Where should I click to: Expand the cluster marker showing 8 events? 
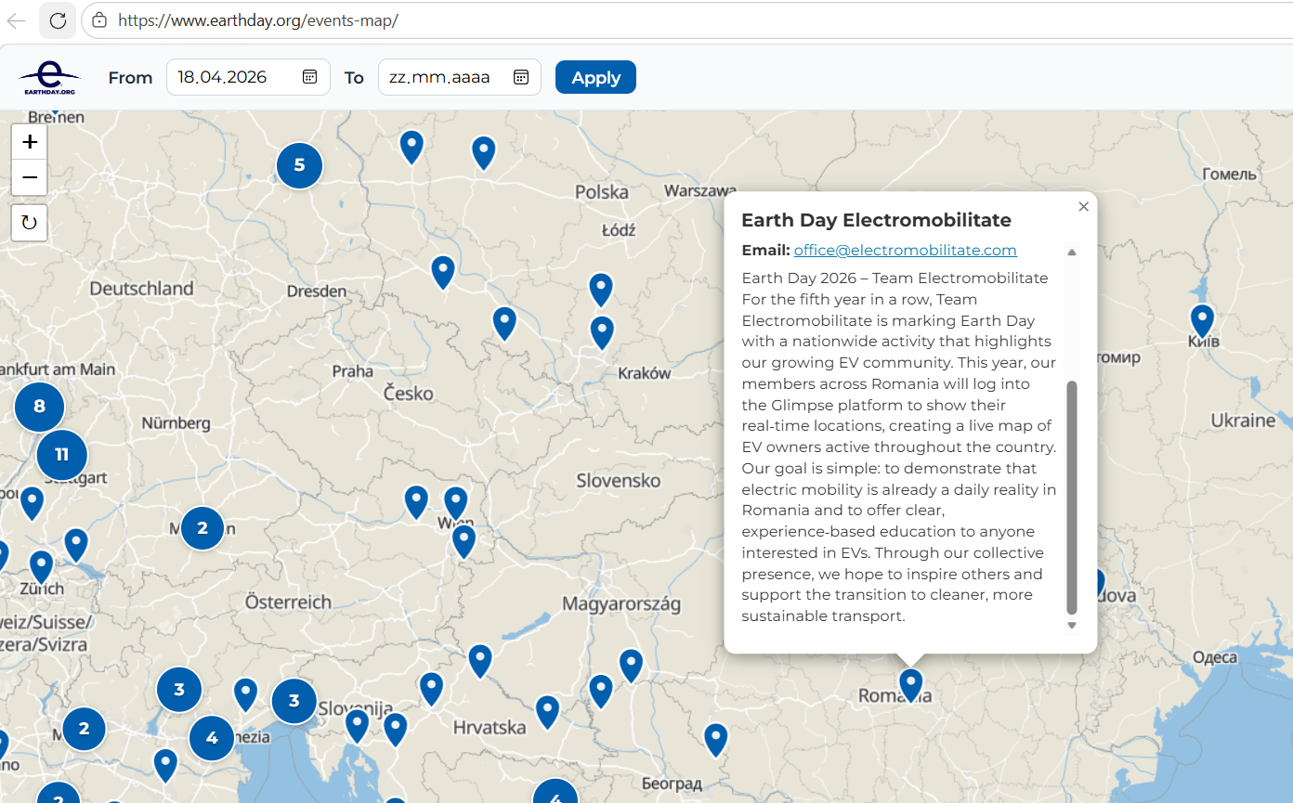click(39, 407)
